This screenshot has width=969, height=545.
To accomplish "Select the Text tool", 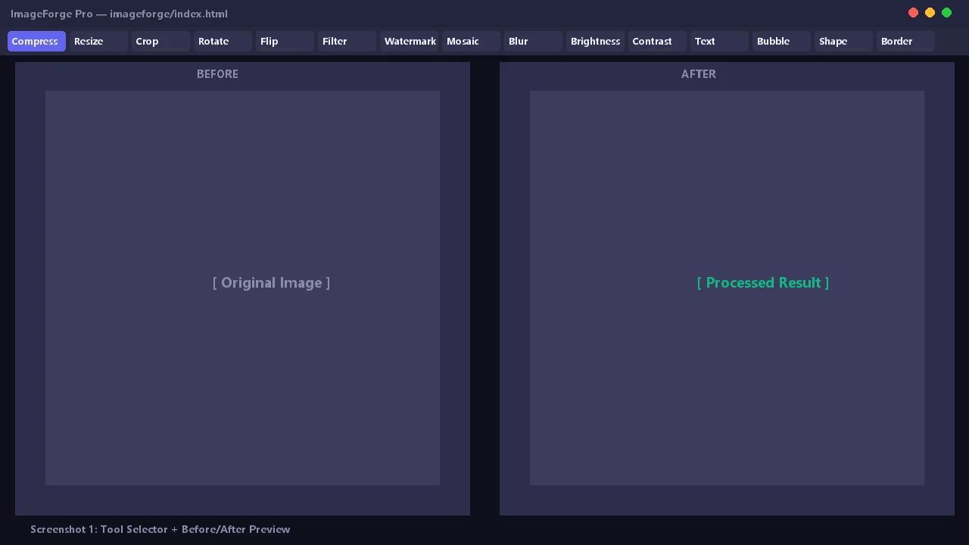I will point(719,41).
